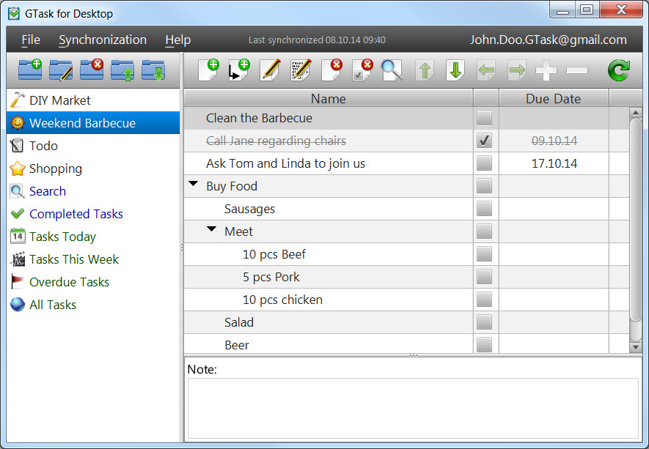Move task list up with folder arrow icon
649x449 pixels.
click(122, 70)
